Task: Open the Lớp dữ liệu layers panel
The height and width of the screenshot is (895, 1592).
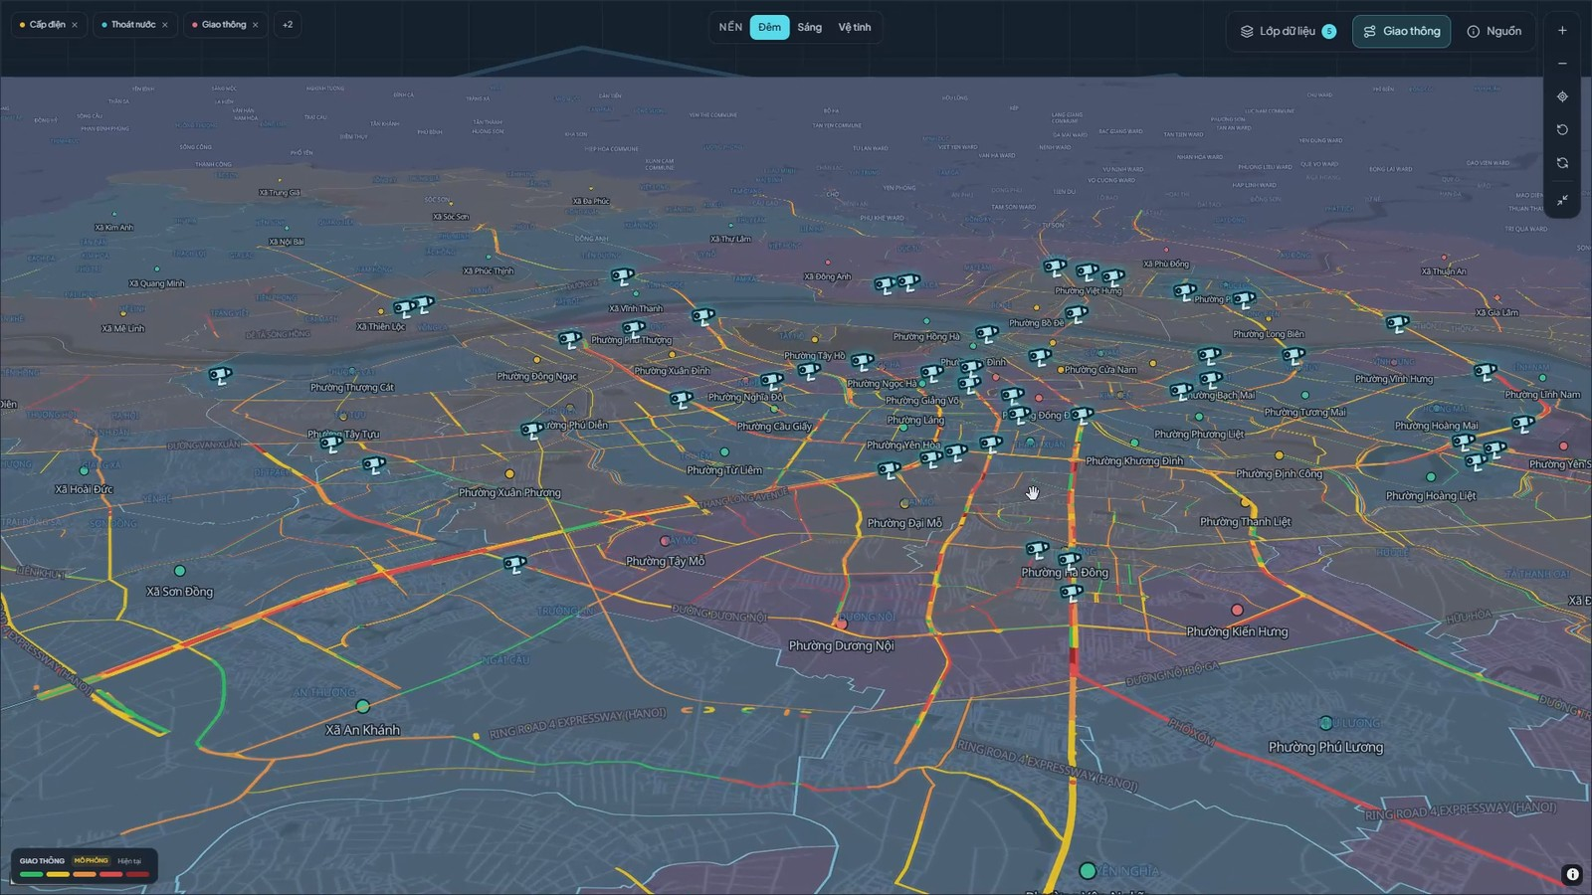Action: (1288, 31)
